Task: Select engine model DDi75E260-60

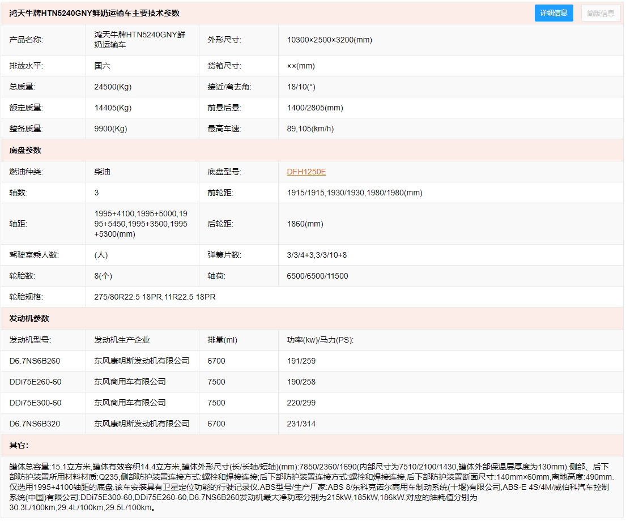Action: [x=36, y=382]
